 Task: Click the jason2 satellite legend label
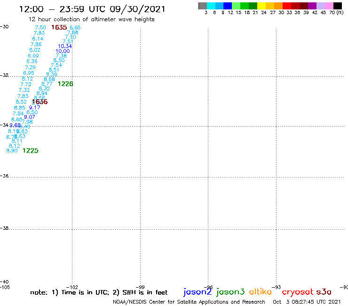coord(198,292)
